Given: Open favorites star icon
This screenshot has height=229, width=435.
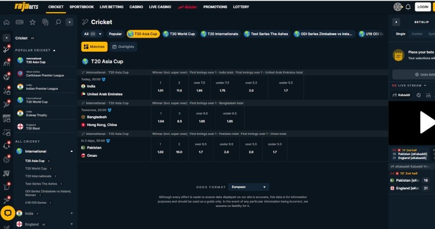Looking at the screenshot, I should click(x=32, y=22).
